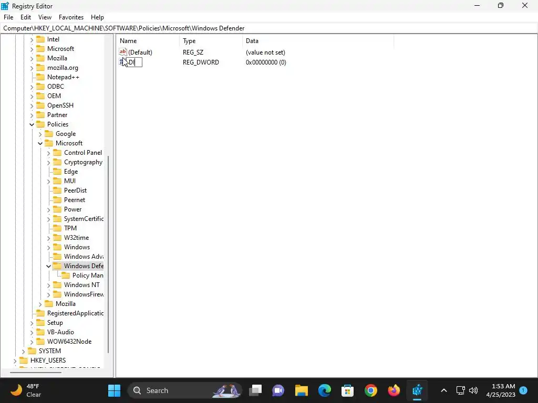
Task: Open volume control in system tray
Action: click(473, 390)
